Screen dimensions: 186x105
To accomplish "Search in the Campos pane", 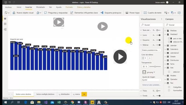I will [x=174, y=25].
